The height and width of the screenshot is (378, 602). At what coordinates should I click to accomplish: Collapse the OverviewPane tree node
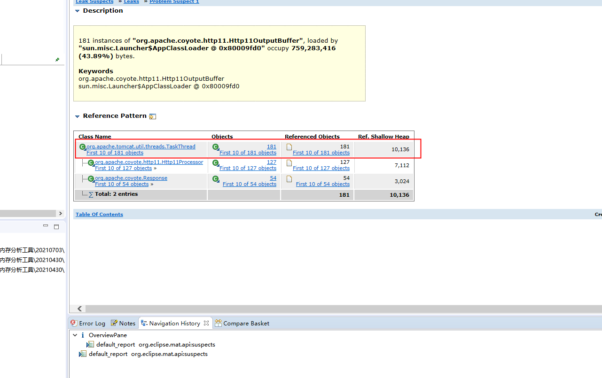pos(75,335)
